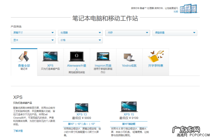Open the XPS 15 product link
The image size is (211, 138).
click(129, 114)
